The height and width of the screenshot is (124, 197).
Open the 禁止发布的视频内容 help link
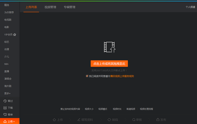tap(70, 109)
